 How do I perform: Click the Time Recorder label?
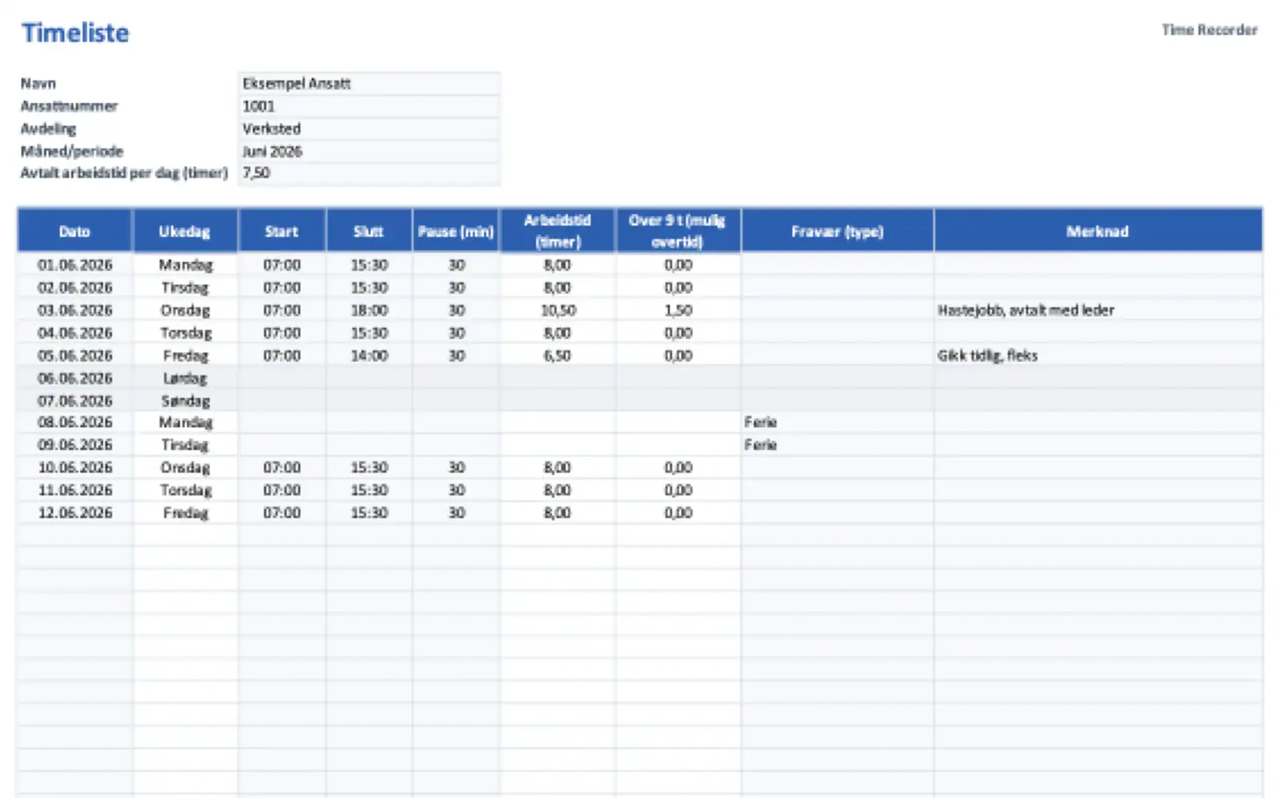tap(1209, 30)
